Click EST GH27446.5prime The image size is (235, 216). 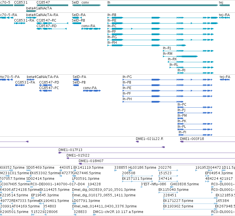click(x=86, y=173)
